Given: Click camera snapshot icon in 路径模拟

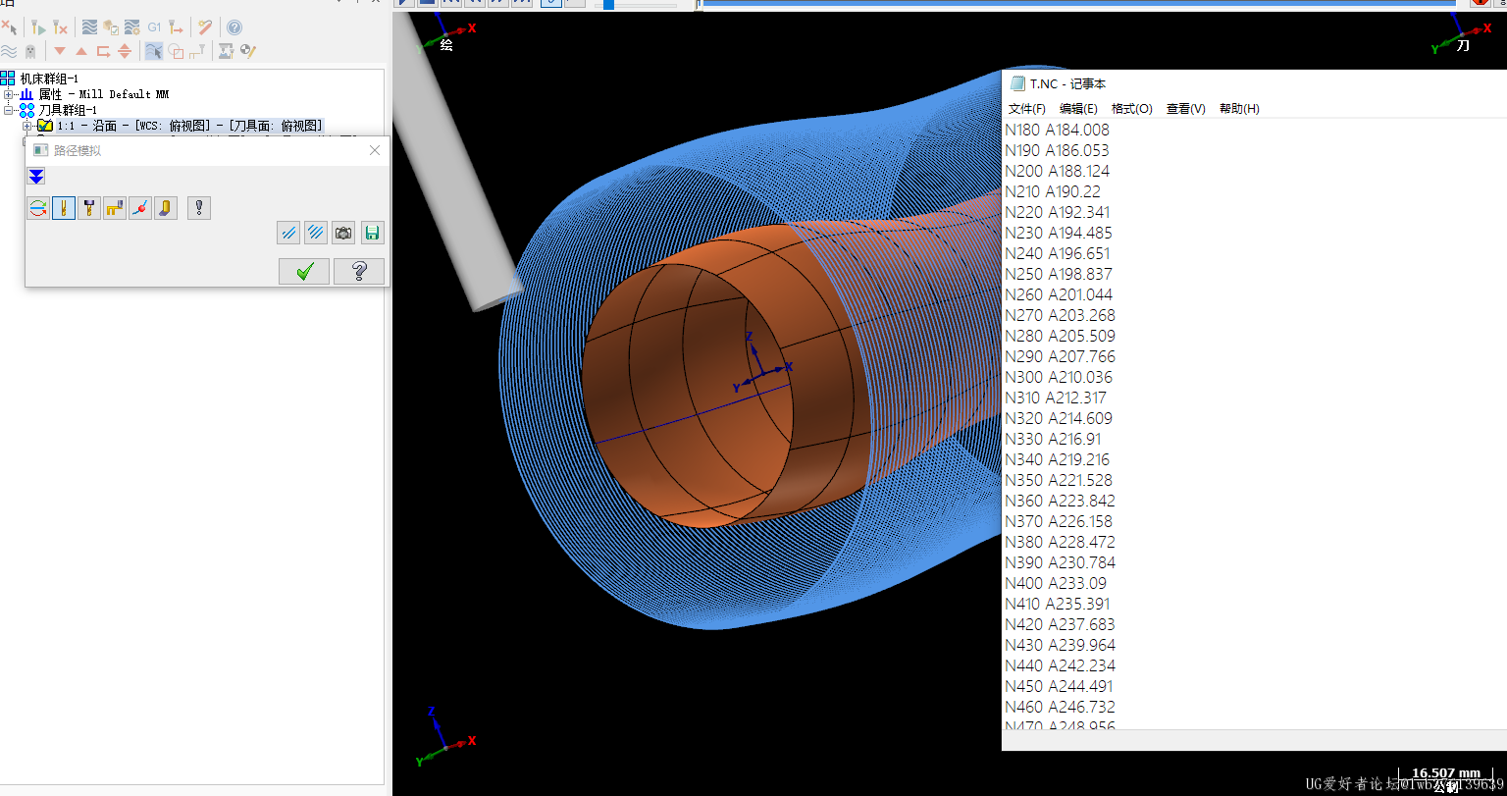Looking at the screenshot, I should [x=343, y=233].
